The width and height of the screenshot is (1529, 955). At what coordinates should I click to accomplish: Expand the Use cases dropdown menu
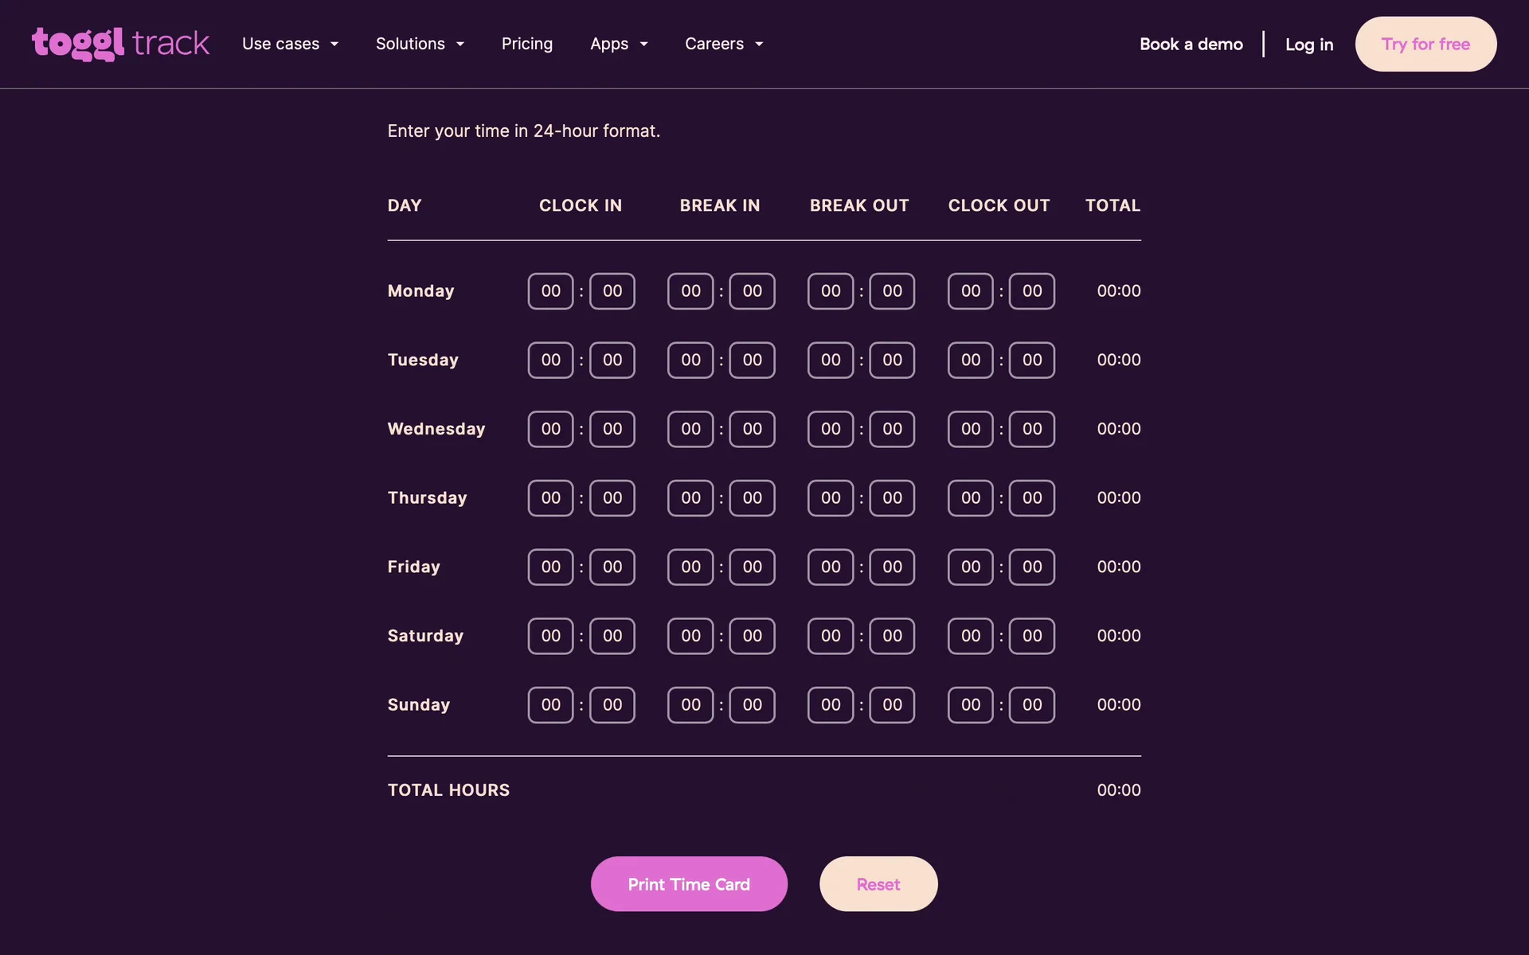point(290,44)
